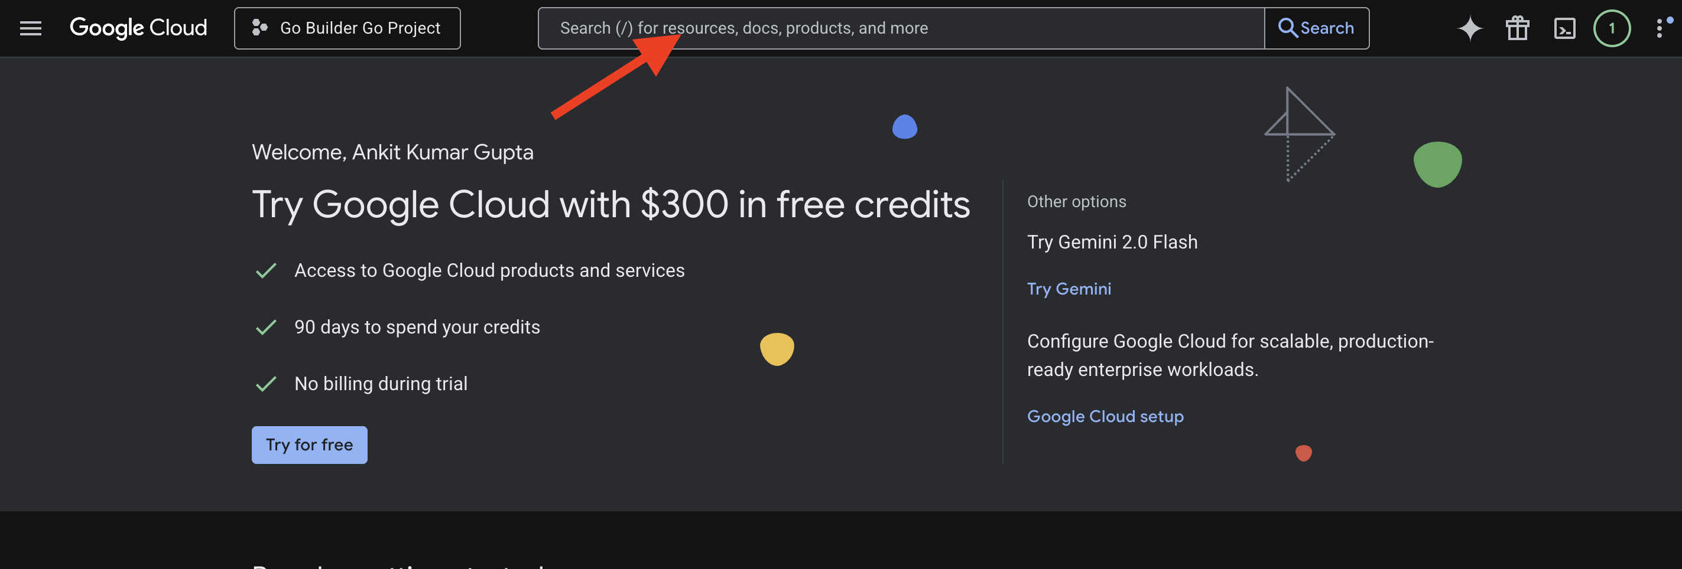Click checkmark beside No billing during trial
The height and width of the screenshot is (569, 1682).
[266, 383]
